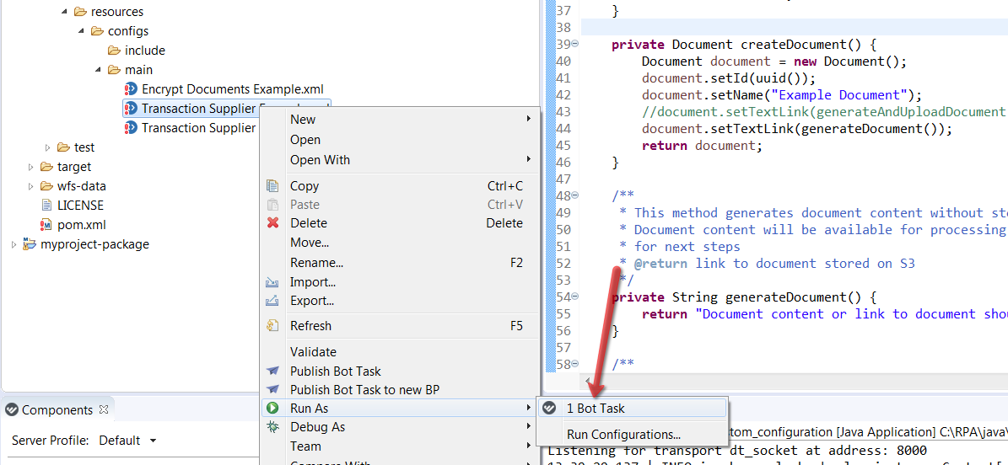The height and width of the screenshot is (465, 1008).
Task: Click the myproject-package project icon
Action: tap(30, 243)
